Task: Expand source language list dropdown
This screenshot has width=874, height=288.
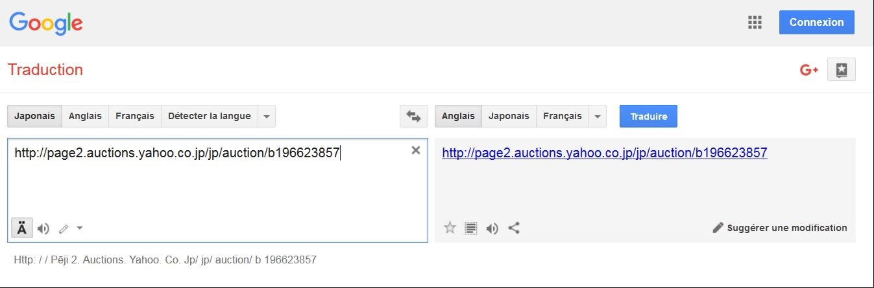Action: [x=267, y=116]
